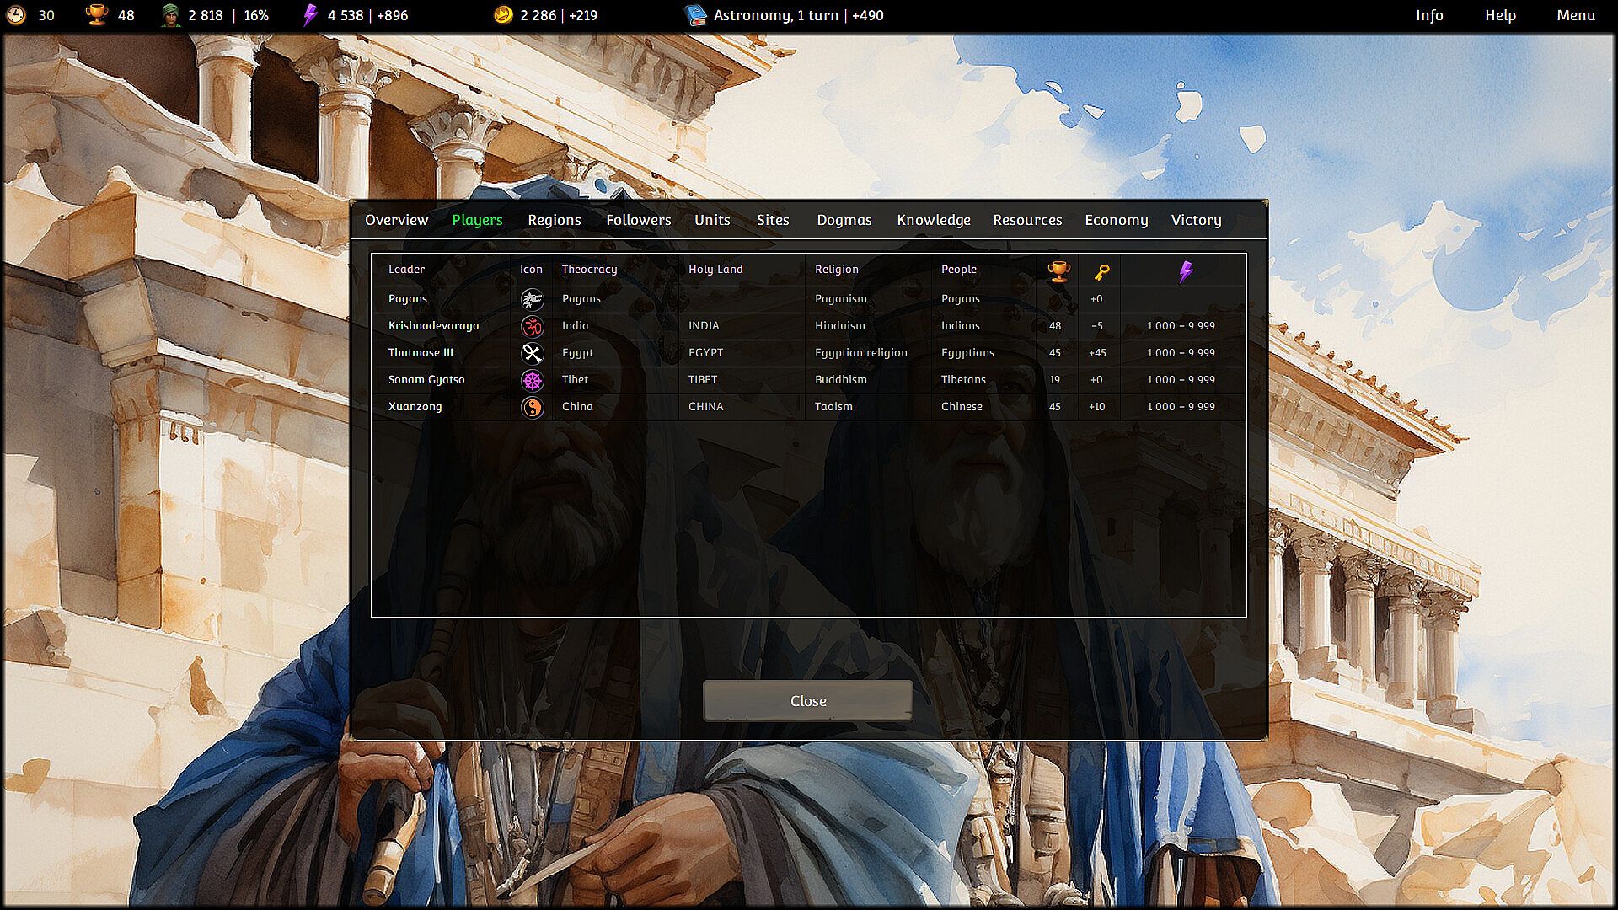Viewport: 1618px width, 910px height.
Task: Open the Menu in top bar
Action: pos(1575,15)
